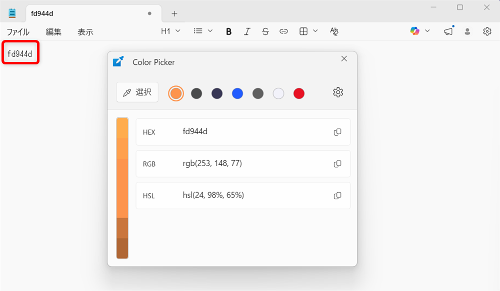This screenshot has width=500, height=291.
Task: Copy the HSL value using its copy icon
Action: (x=337, y=195)
